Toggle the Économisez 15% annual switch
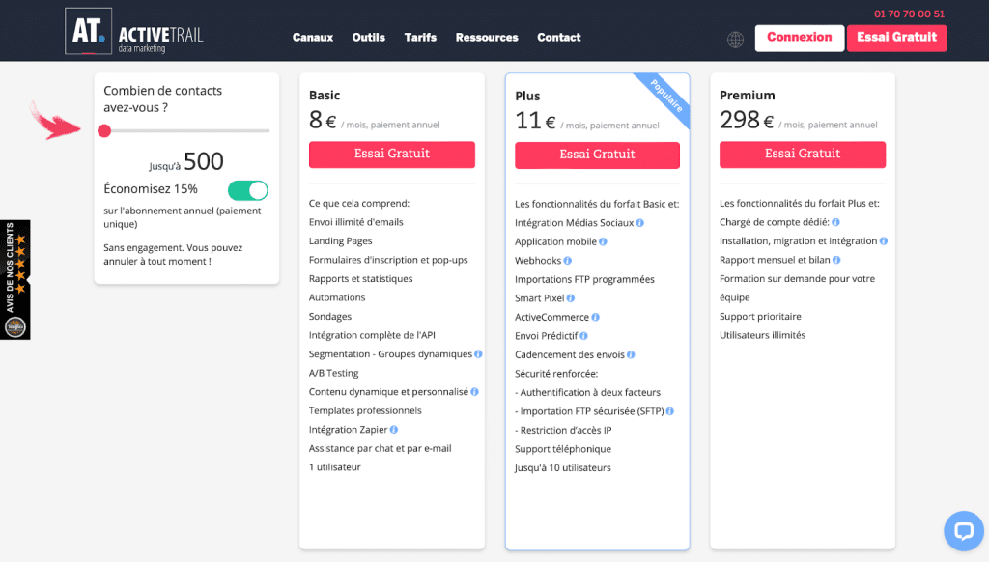This screenshot has width=989, height=562. tap(247, 190)
